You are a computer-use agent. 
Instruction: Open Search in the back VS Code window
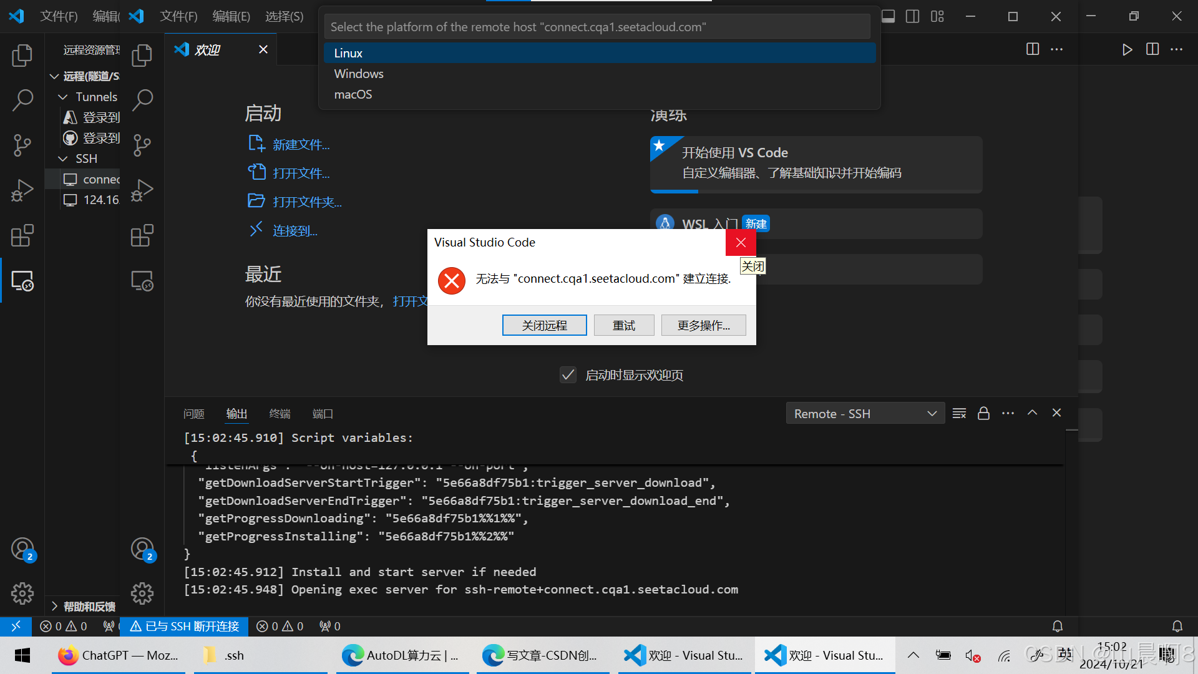point(22,100)
